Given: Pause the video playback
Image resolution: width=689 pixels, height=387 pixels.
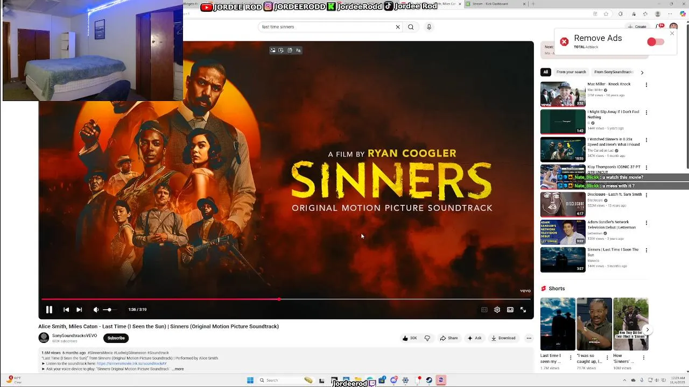Looking at the screenshot, I should click(49, 310).
